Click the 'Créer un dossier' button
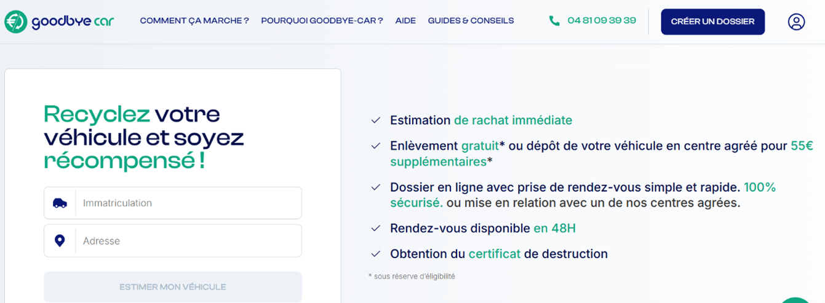Screen dimensions: 825x303 click(x=712, y=22)
